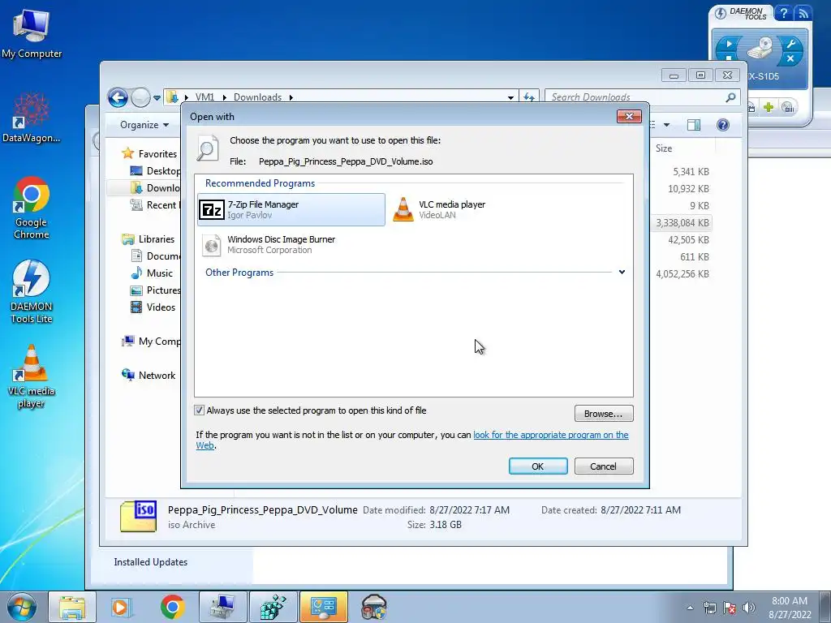The width and height of the screenshot is (831, 623).
Task: Toggle the Explorer preview pane button
Action: click(694, 125)
